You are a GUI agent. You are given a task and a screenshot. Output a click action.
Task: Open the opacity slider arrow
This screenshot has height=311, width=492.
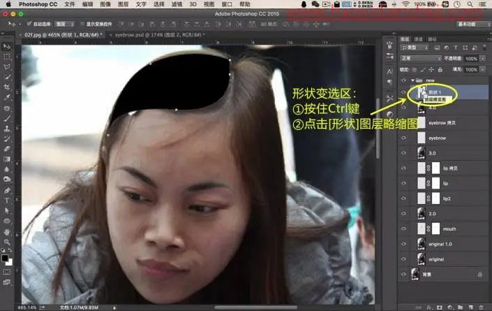click(482, 59)
